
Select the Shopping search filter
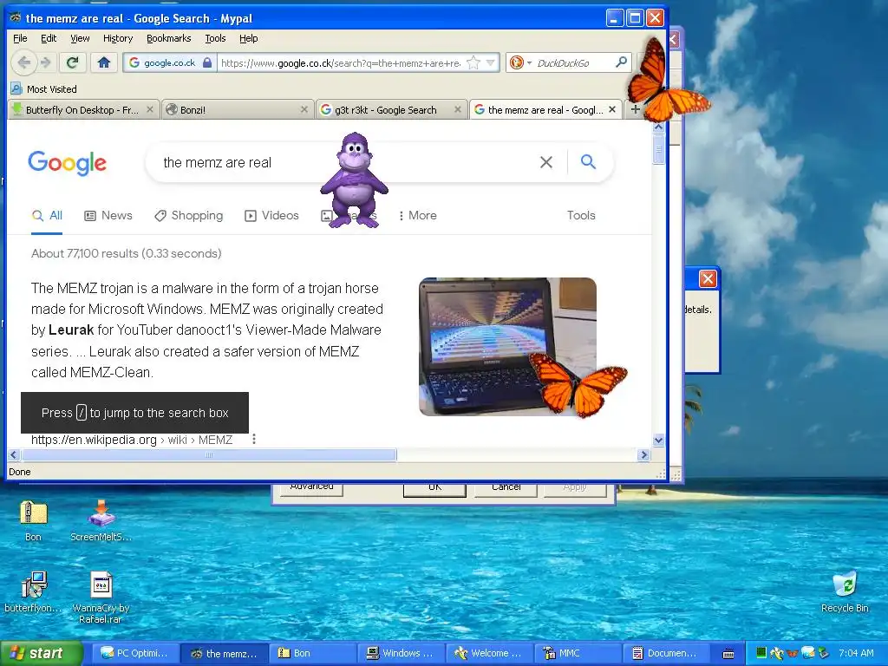(189, 215)
